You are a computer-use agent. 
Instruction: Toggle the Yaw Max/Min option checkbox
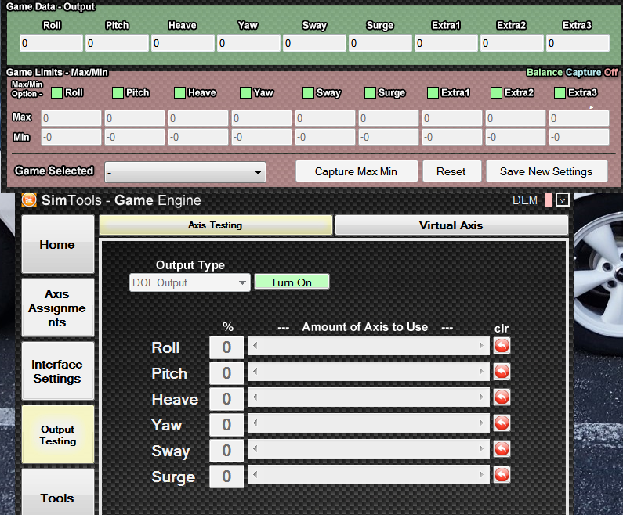point(245,93)
